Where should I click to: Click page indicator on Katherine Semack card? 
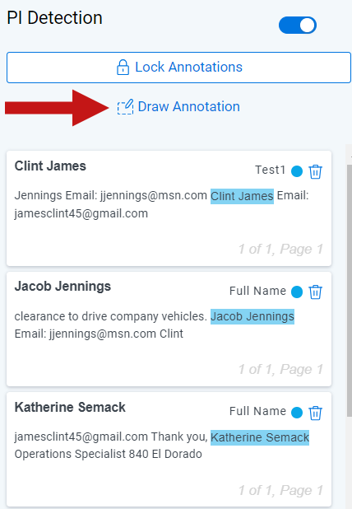tap(280, 491)
